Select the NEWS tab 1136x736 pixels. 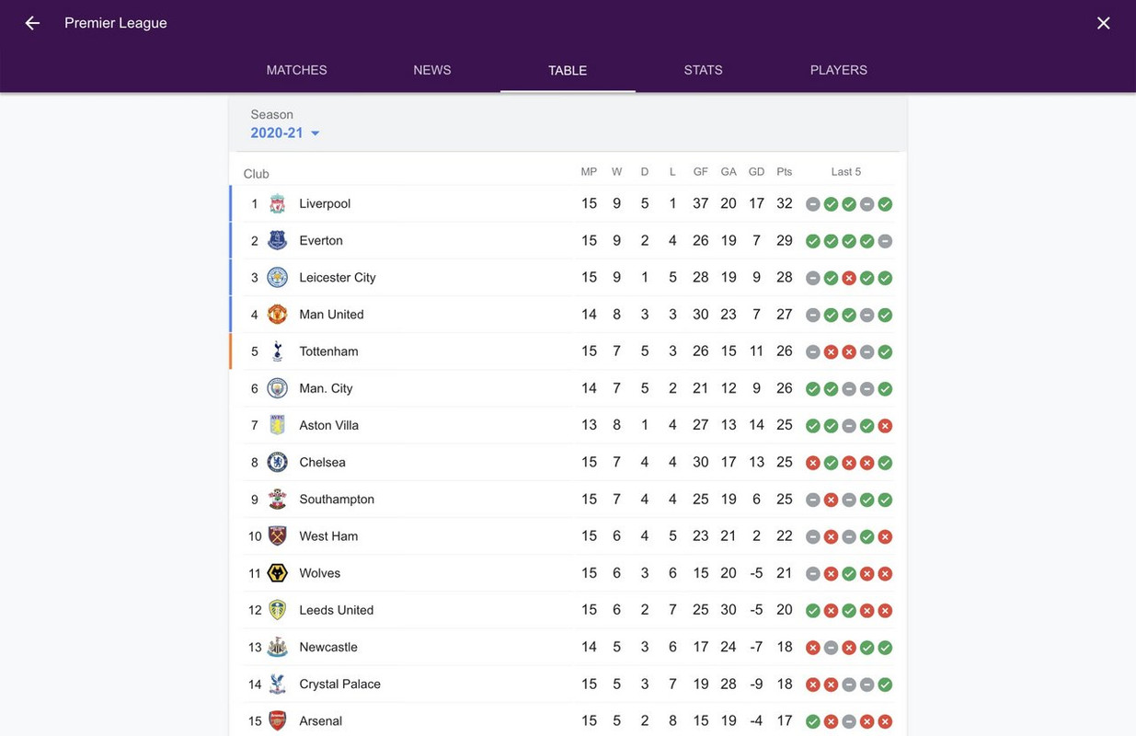tap(431, 70)
